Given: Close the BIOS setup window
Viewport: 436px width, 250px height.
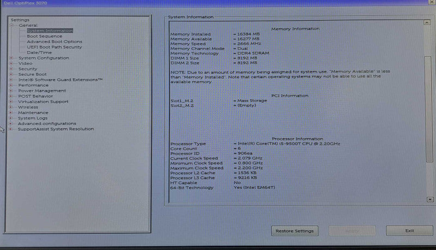Looking at the screenshot, I should point(432,2).
